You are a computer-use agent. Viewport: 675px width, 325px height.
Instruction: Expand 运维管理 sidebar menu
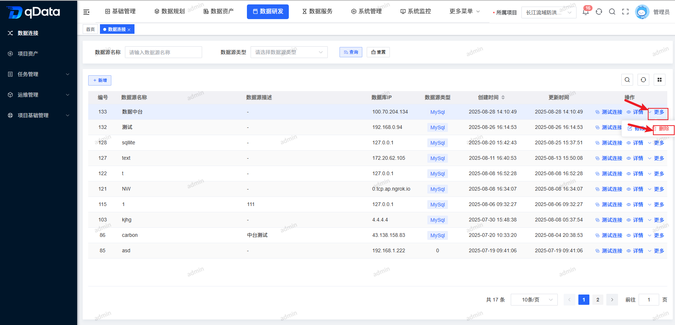click(x=39, y=95)
